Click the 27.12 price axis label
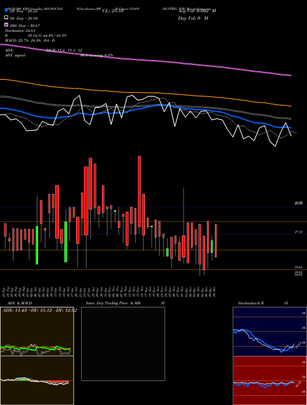The height and width of the screenshot is (405, 307). [298, 232]
